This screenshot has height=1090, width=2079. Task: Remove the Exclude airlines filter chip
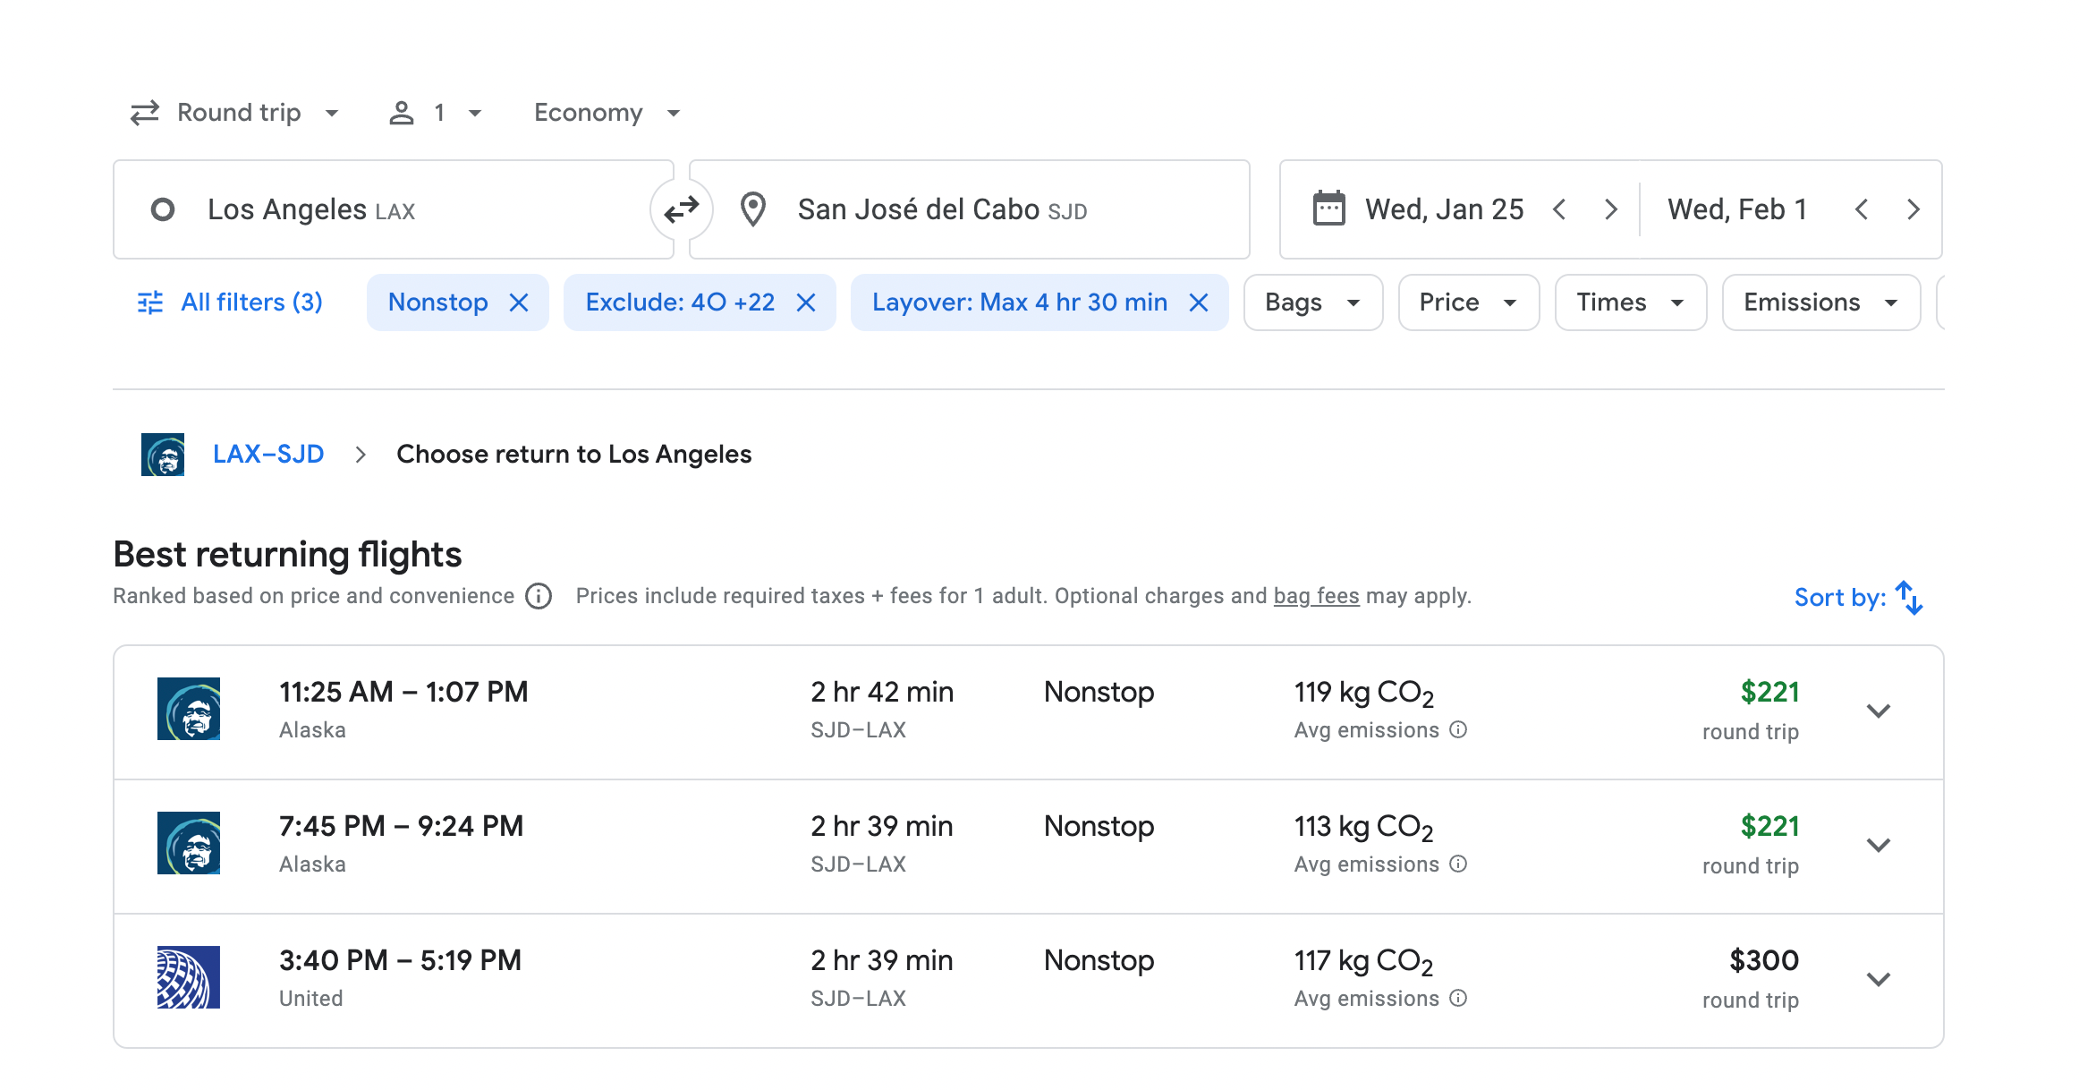(806, 303)
